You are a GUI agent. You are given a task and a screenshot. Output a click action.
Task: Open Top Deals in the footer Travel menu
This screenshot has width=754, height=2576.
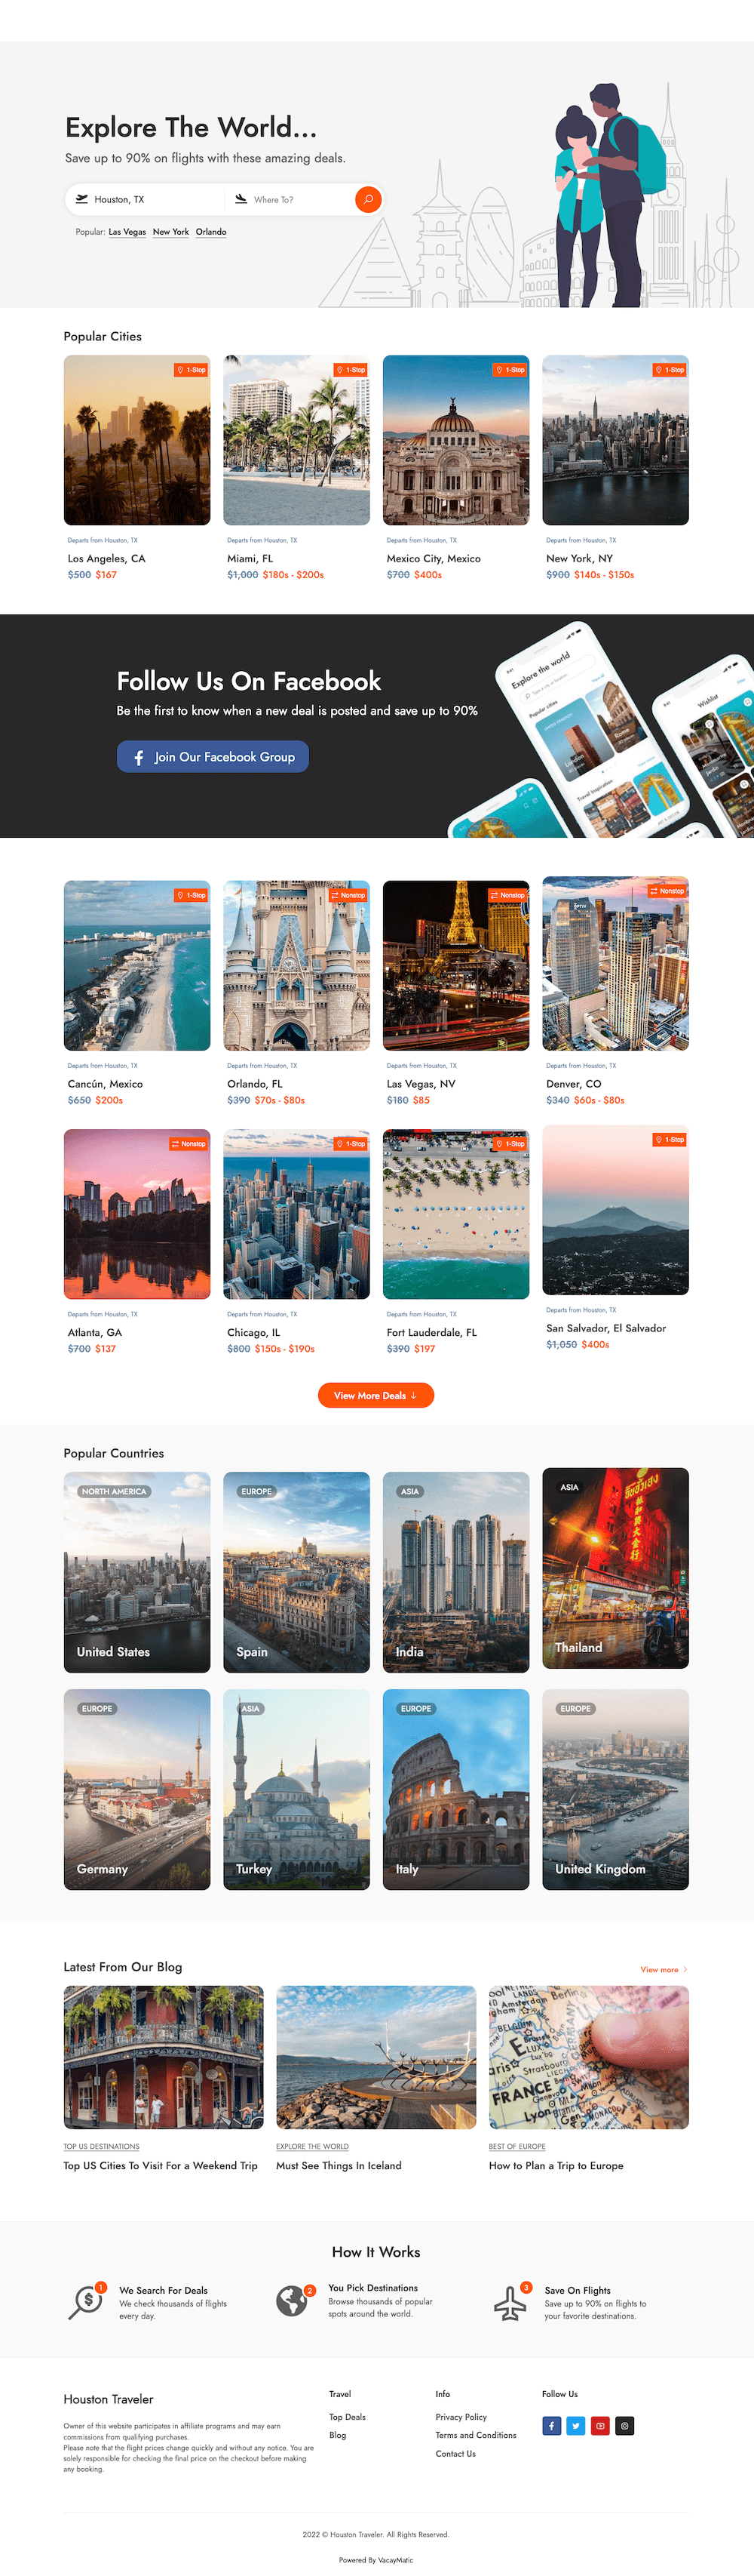pyautogui.click(x=348, y=2416)
